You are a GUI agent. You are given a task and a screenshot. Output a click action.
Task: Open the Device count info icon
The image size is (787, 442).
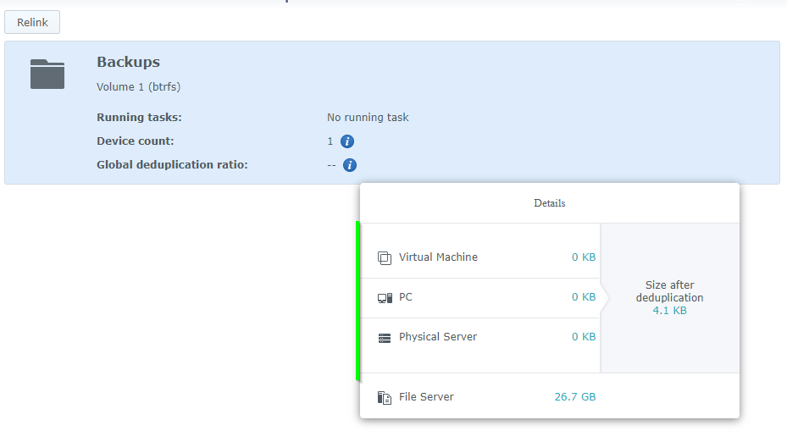coord(346,141)
